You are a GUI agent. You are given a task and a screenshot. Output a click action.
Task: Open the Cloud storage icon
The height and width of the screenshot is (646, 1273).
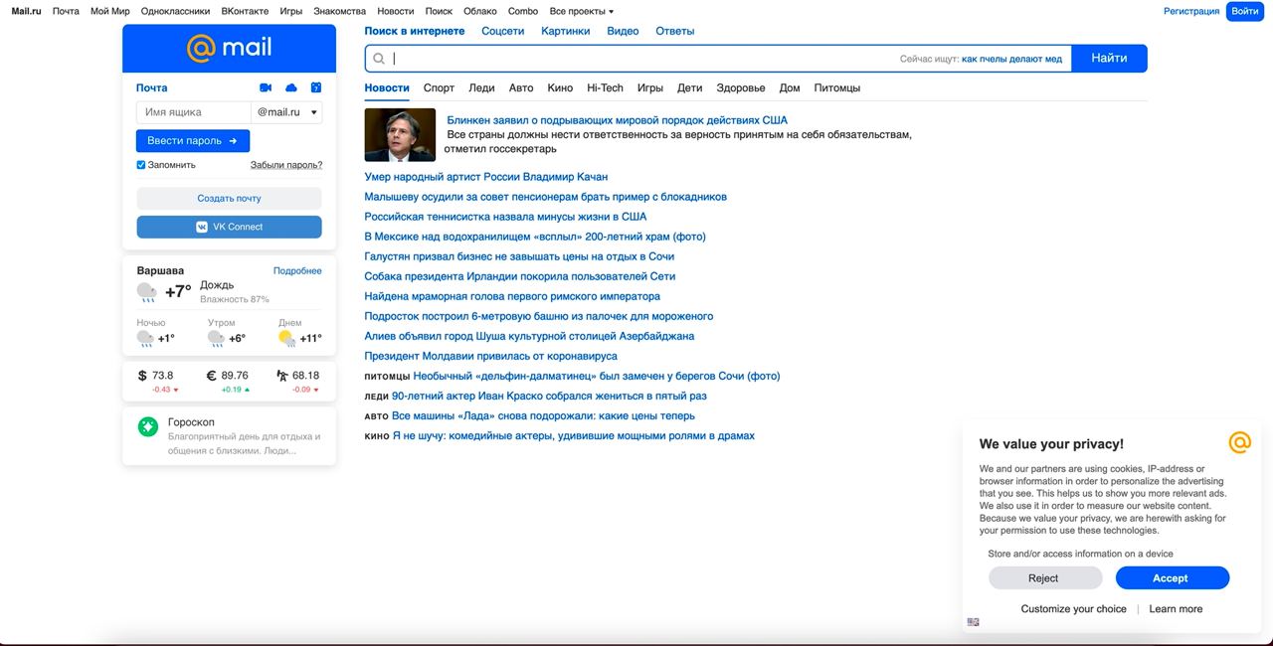coord(291,87)
